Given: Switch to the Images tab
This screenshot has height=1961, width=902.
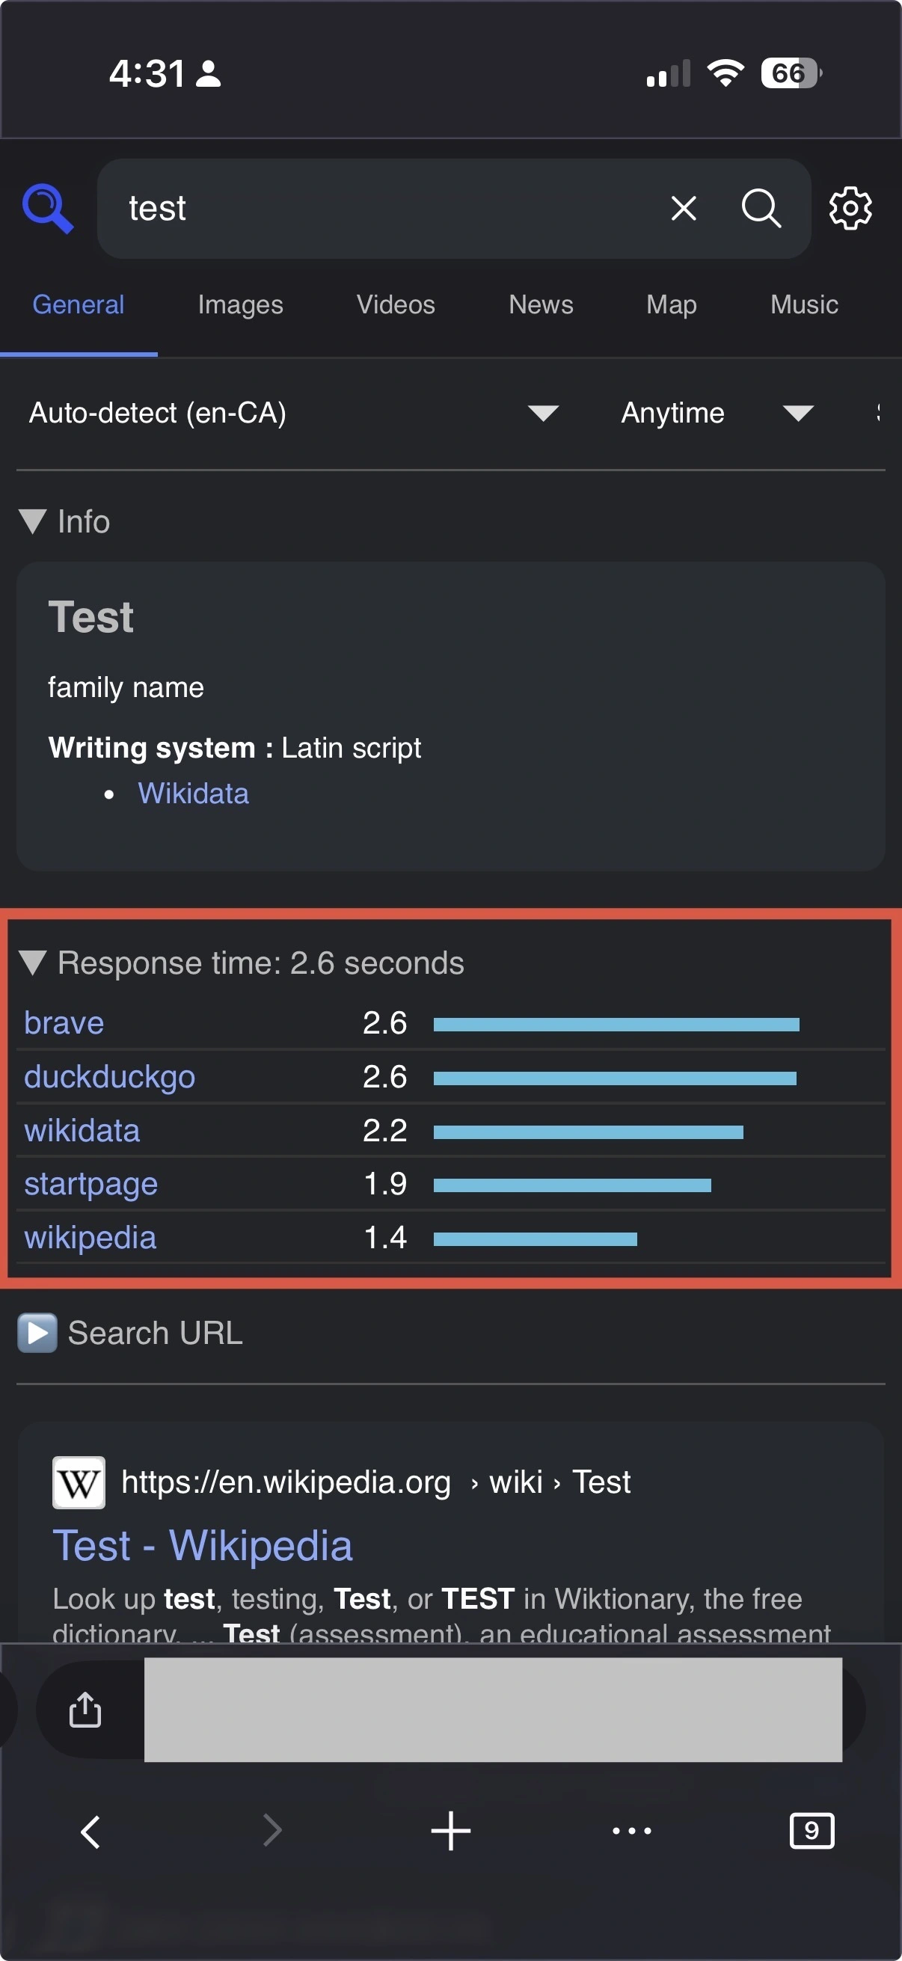Looking at the screenshot, I should (240, 305).
